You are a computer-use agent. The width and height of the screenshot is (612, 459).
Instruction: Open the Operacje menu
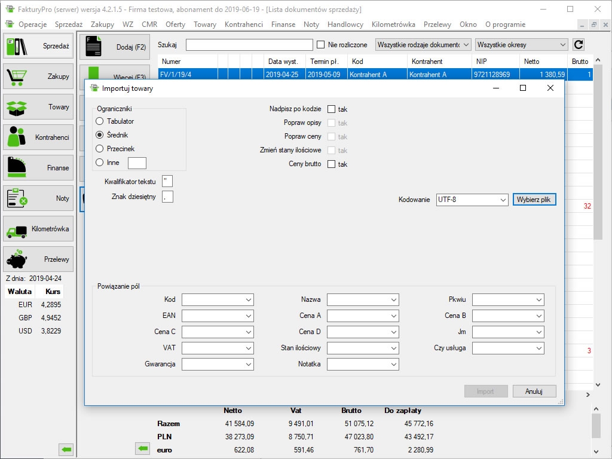coord(32,25)
